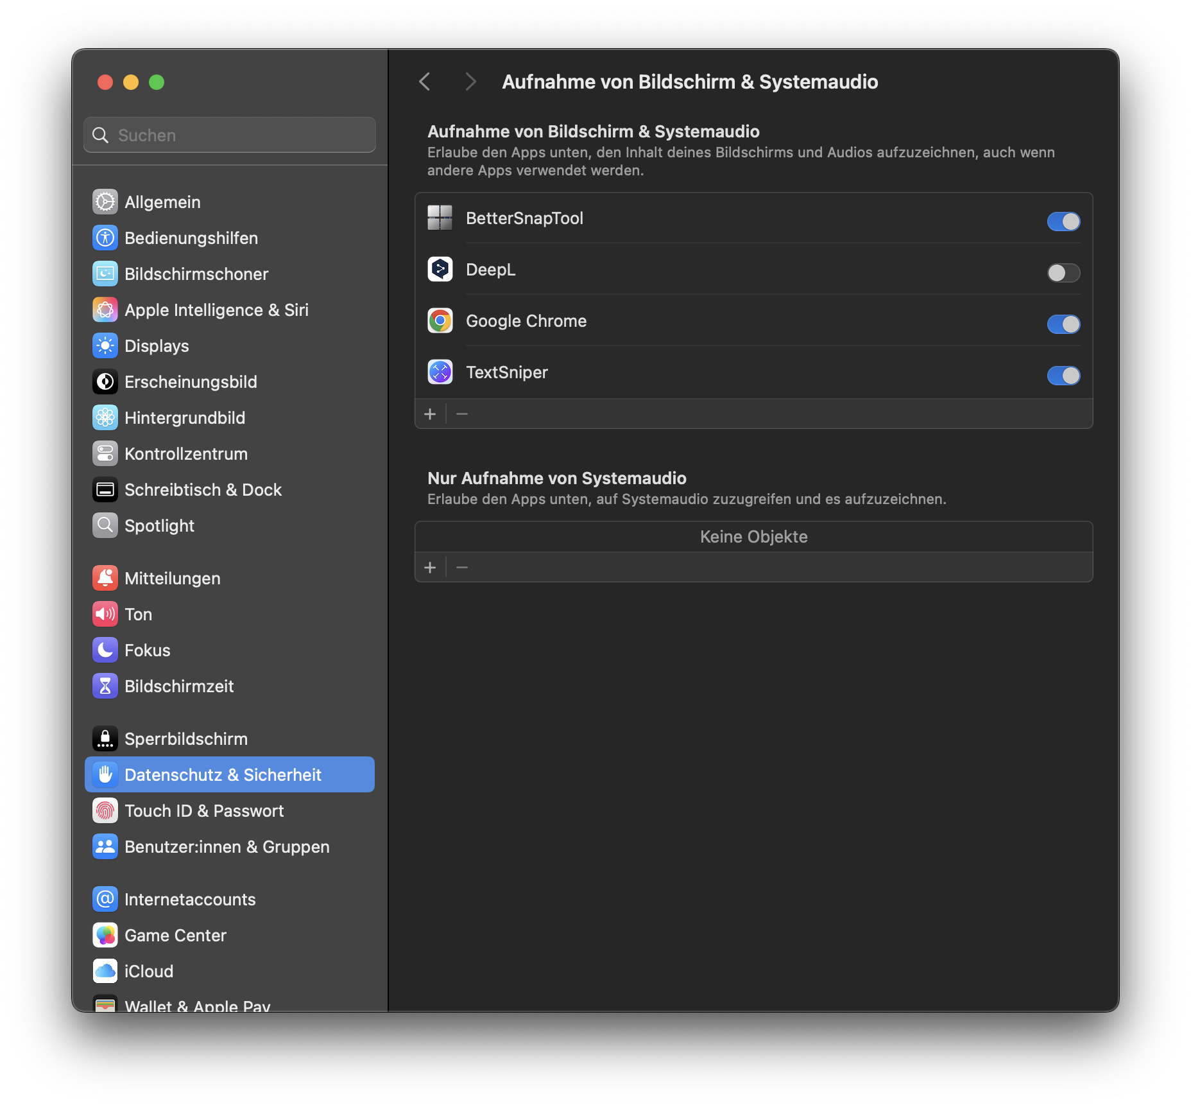Click the Google Chrome app icon
The width and height of the screenshot is (1191, 1107).
coord(440,320)
